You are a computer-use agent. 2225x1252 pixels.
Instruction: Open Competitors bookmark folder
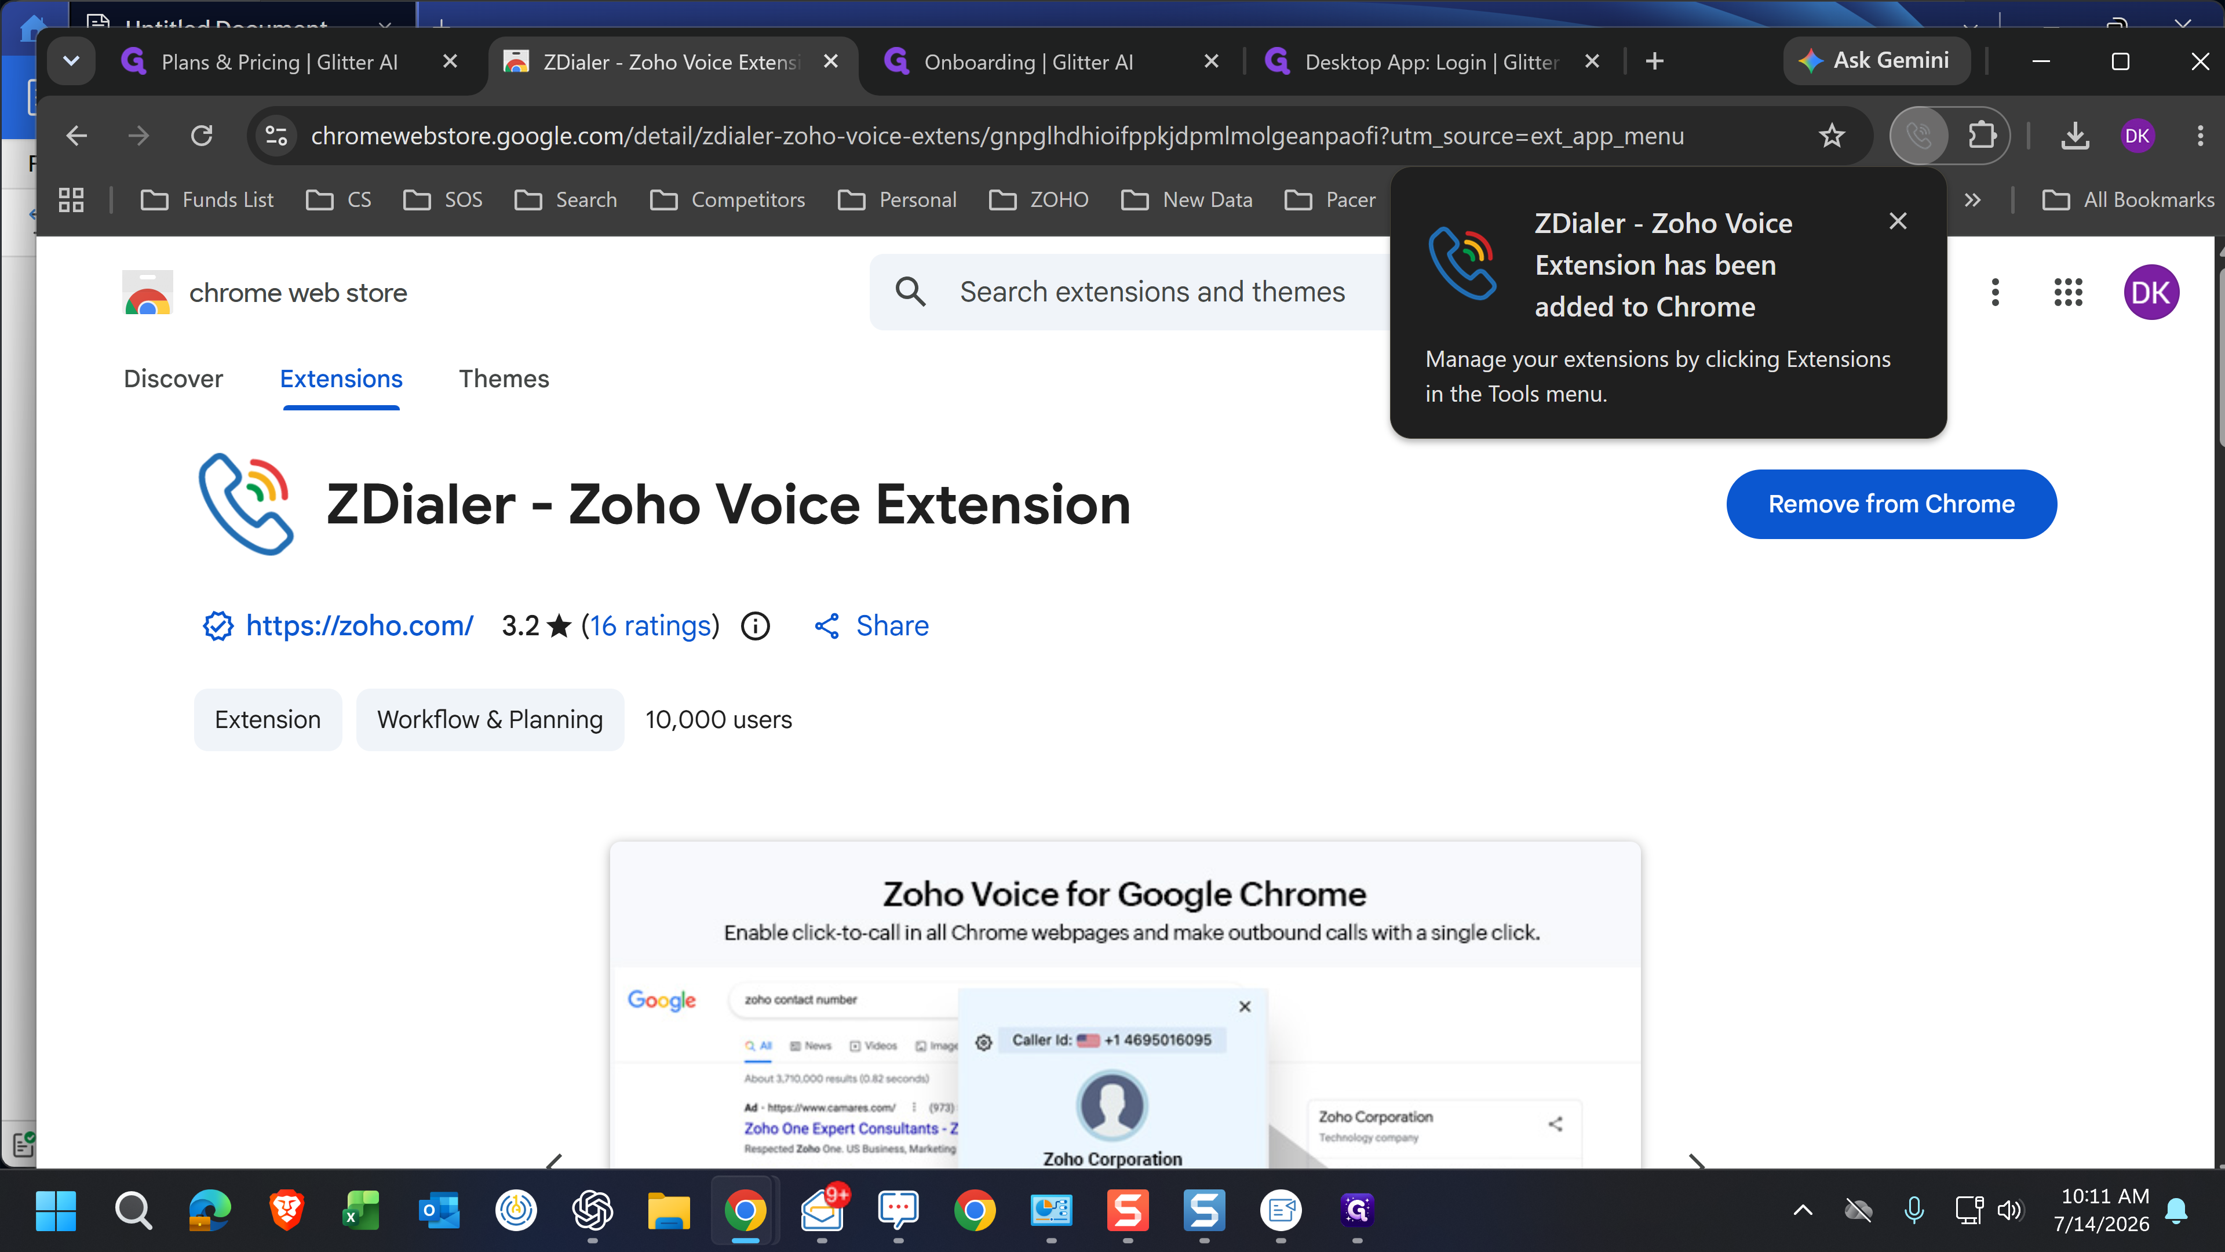pyautogui.click(x=727, y=201)
